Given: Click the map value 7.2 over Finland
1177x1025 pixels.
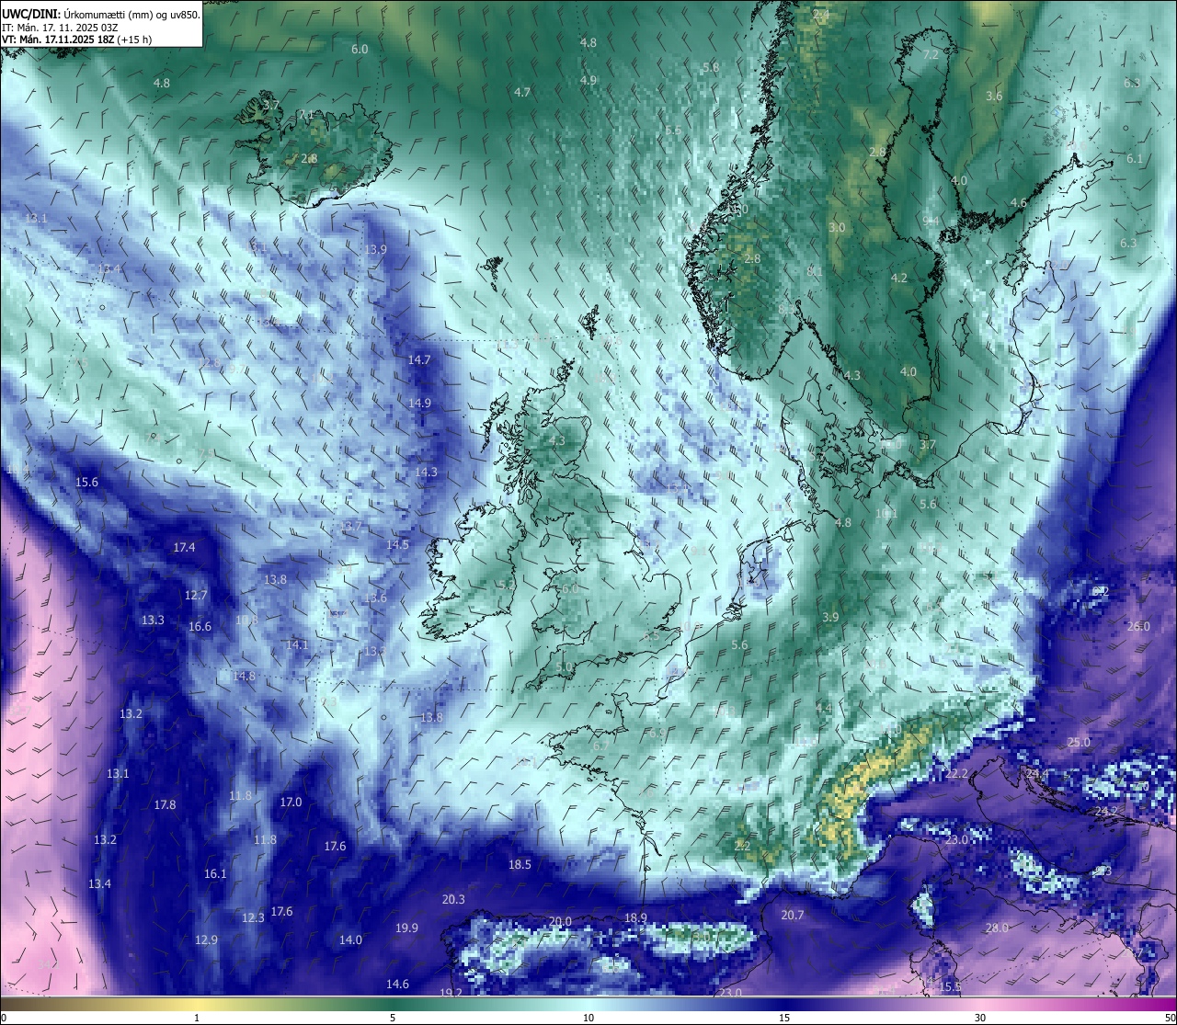Looking at the screenshot, I should pos(931,54).
